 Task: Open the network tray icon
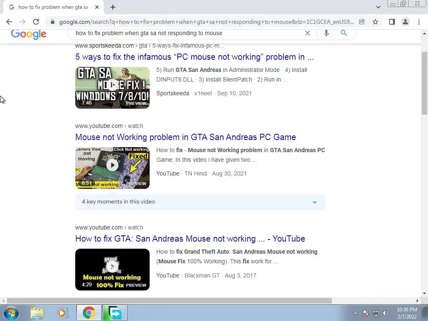click(376, 313)
